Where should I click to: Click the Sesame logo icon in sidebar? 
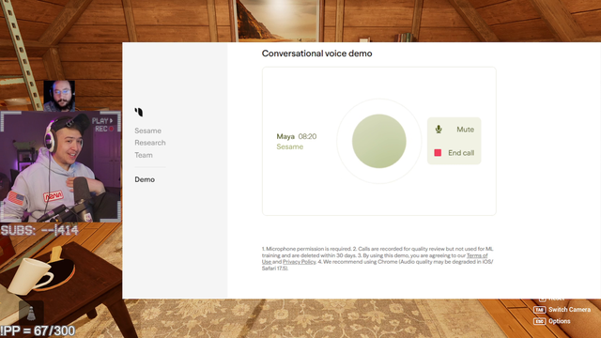pos(139,112)
